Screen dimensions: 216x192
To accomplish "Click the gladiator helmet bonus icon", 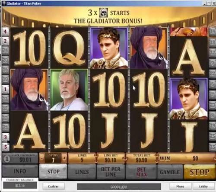I will 104,13.
